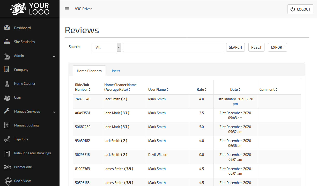Click the V3C Driver header text
Viewport: 317px width, 186px height.
tap(83, 9)
